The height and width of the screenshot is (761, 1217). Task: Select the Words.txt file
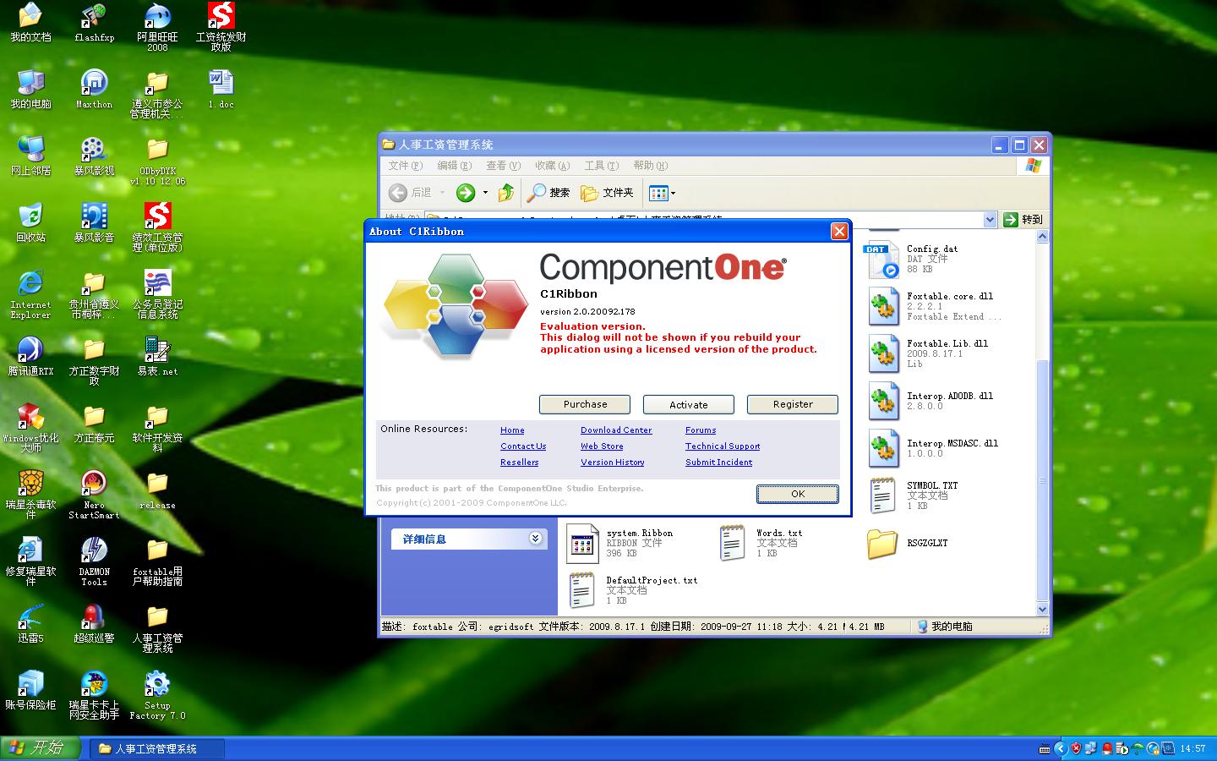(761, 543)
